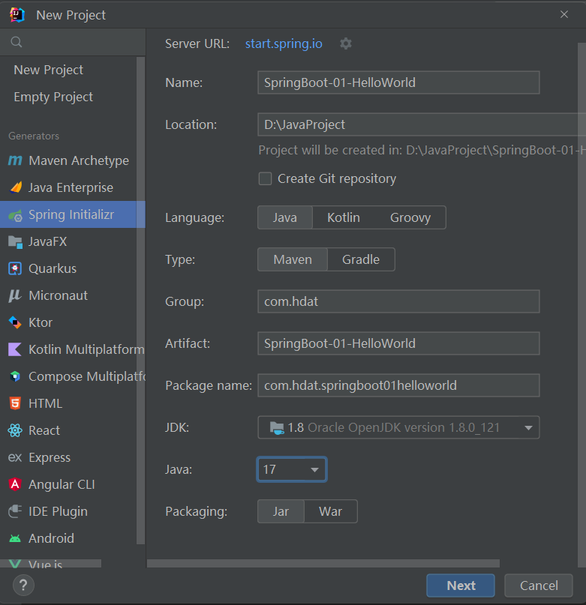
Task: Click the React atom icon
Action: click(x=15, y=430)
